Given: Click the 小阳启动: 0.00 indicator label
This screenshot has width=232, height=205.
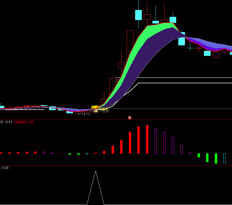Looking at the screenshot, I should click(x=24, y=122).
